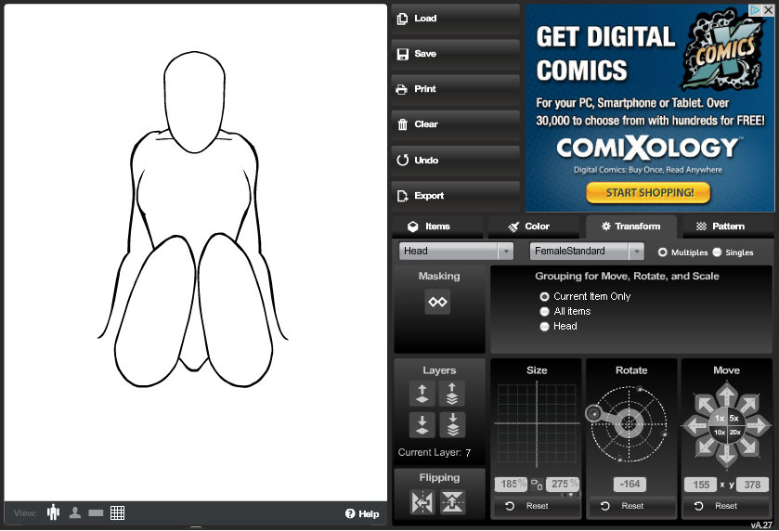Viewport: 779px width, 531px height.
Task: Click the AdChoices icon on the ad
Action: pos(755,9)
